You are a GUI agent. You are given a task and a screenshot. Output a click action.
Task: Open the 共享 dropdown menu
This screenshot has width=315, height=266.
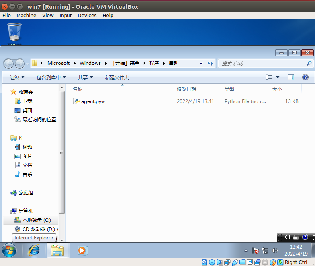(85, 77)
